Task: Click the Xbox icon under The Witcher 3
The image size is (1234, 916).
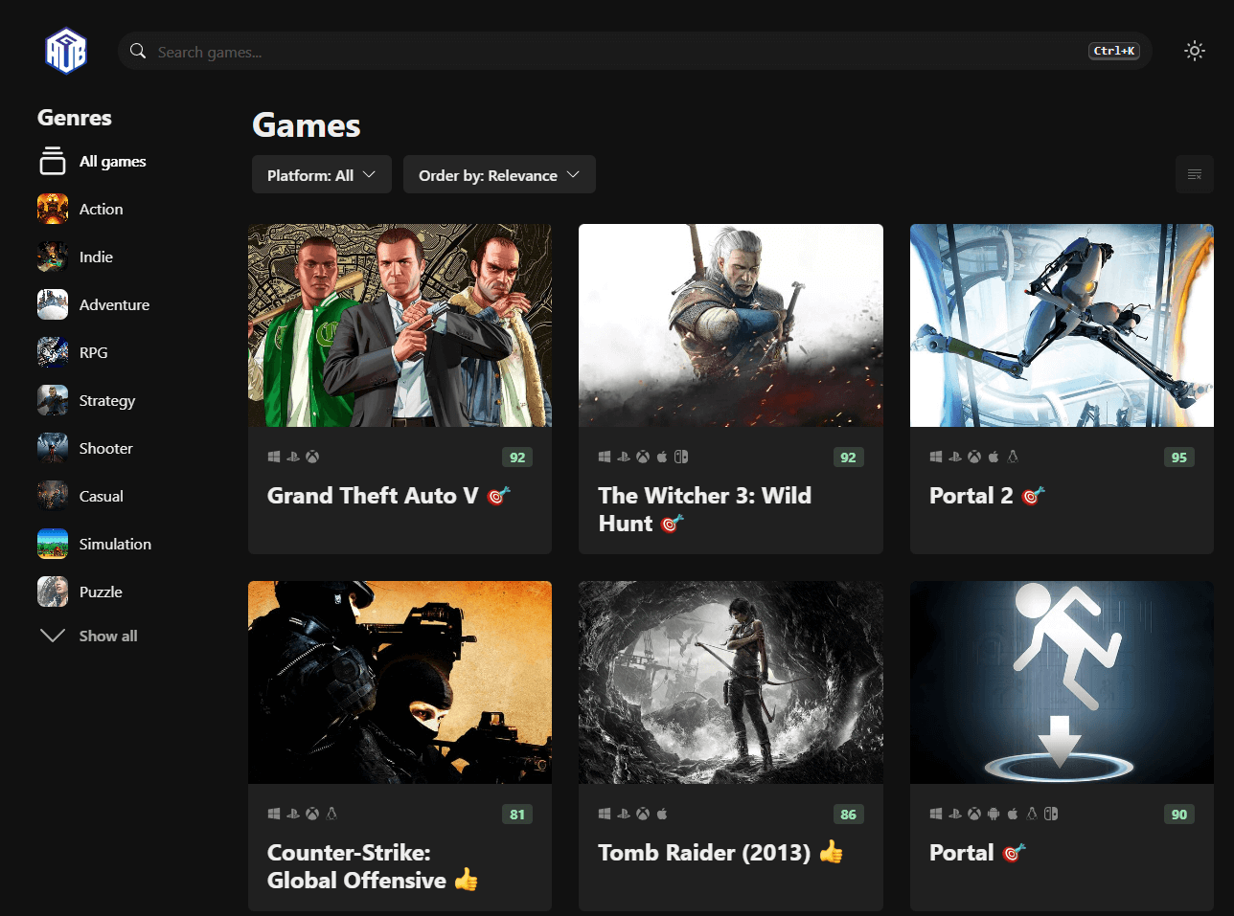Action: pos(642,457)
